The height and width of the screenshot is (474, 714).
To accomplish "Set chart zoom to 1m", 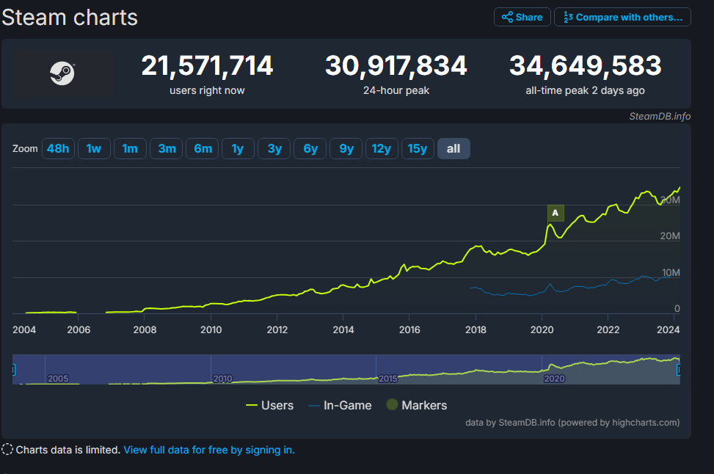I will pyautogui.click(x=130, y=148).
